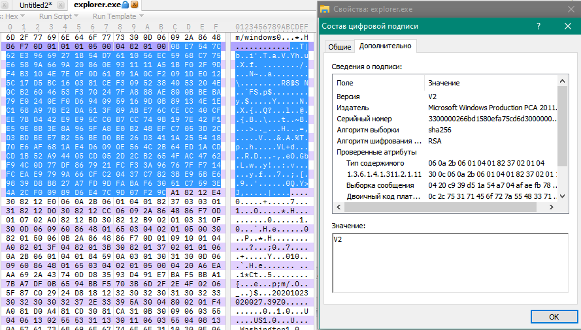
Task: Click the help question mark in signature dialog
Action: tap(538, 26)
